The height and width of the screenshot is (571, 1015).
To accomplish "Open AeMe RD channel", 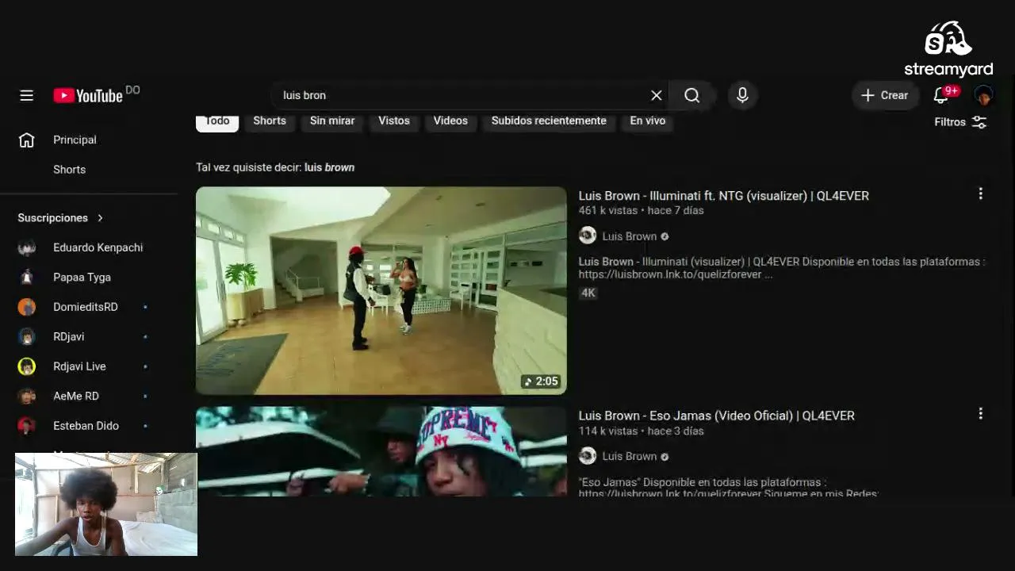I will tap(89, 397).
